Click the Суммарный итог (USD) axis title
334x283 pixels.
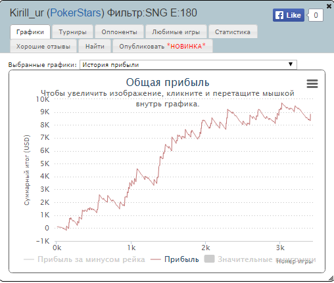(x=26, y=170)
